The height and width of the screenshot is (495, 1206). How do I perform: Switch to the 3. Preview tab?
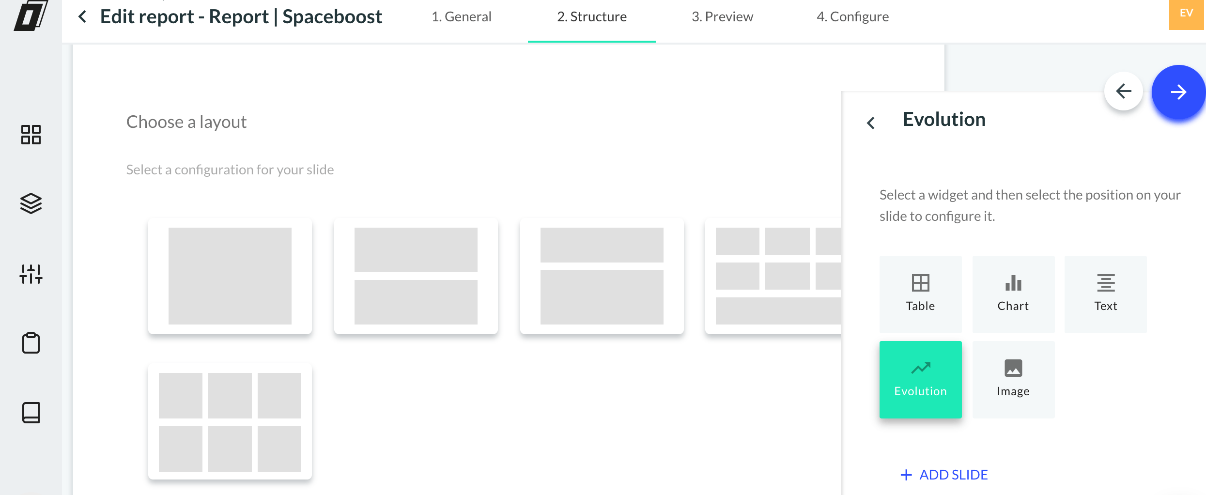722,17
